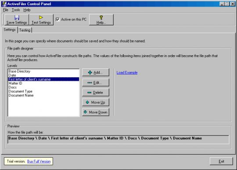Switch to the Testing tab
This screenshot has width=237, height=170.
point(25,30)
